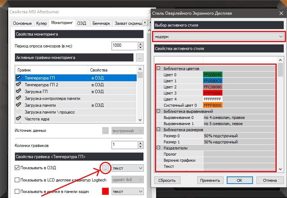Increase the sensor polling period value
Screen dimensions: 287x198
140,44
